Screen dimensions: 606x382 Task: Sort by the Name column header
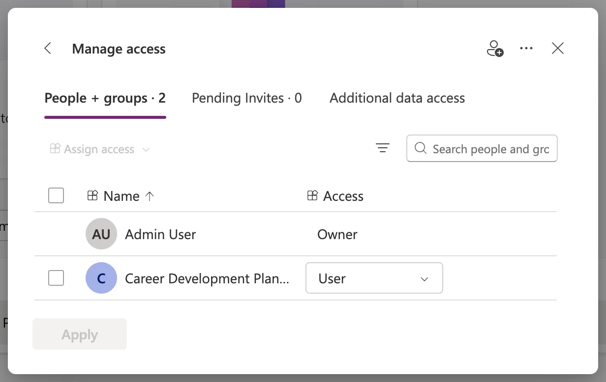click(121, 196)
